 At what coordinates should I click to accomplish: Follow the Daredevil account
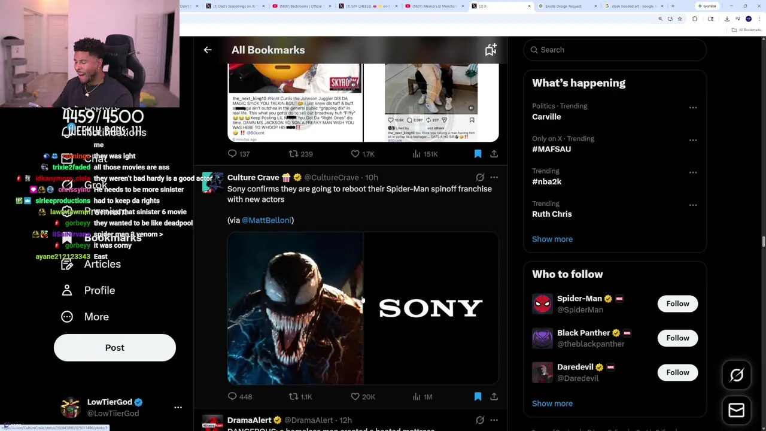[677, 372]
